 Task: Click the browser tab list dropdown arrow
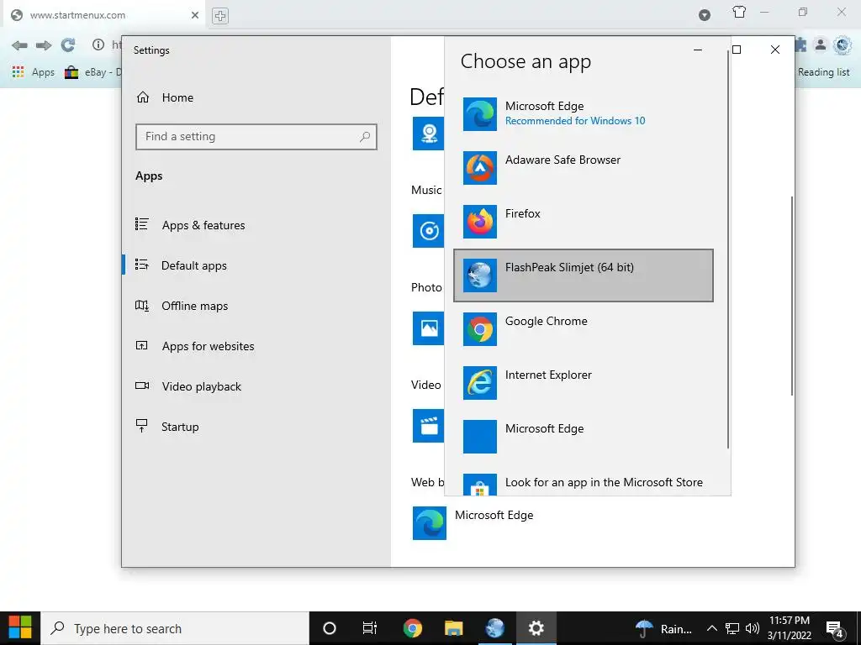pyautogui.click(x=705, y=15)
